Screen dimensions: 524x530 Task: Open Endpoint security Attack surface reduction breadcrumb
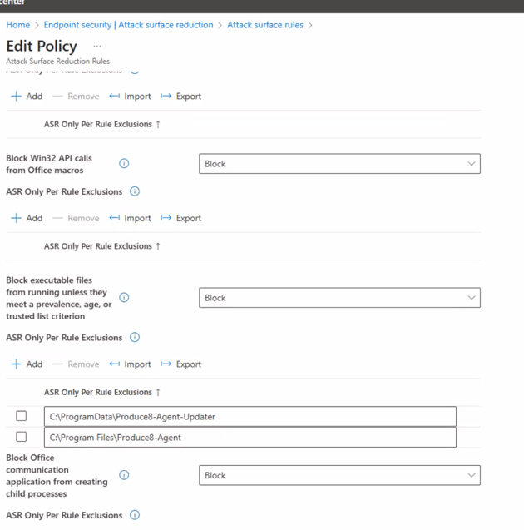click(x=128, y=25)
